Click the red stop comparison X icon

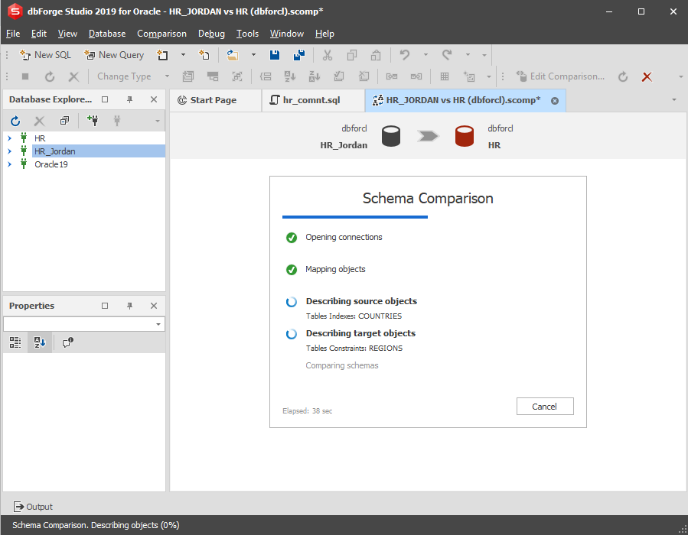pos(647,76)
